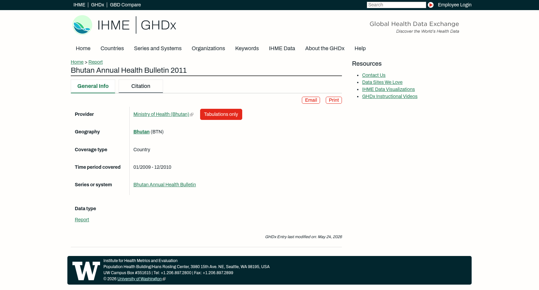The image size is (539, 290).
Task: Click the Home breadcrumb link
Action: 77,62
